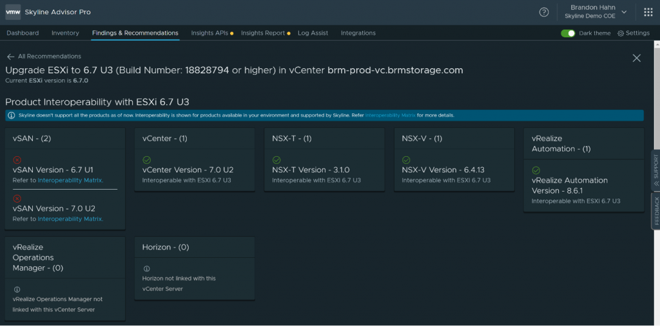This screenshot has width=660, height=326.
Task: Click the info icon in Horizon card
Action: [x=146, y=269]
